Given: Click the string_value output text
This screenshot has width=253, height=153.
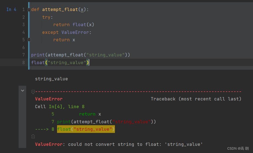Looking at the screenshot, I should tap(52, 79).
